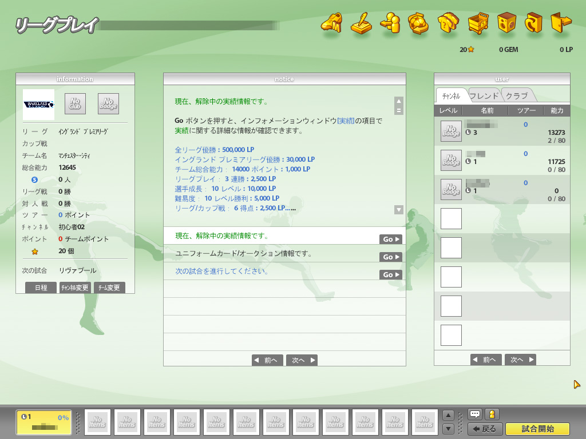This screenshot has height=439, width=586.
Task: Click the No Club emblem slot
Action: (x=75, y=103)
